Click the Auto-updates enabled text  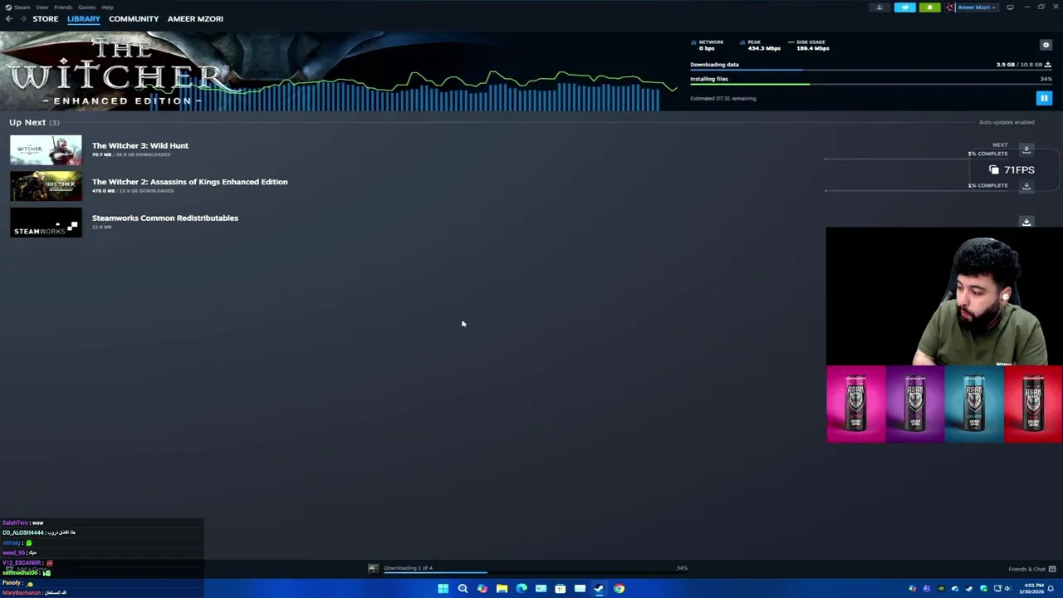pyautogui.click(x=1007, y=122)
